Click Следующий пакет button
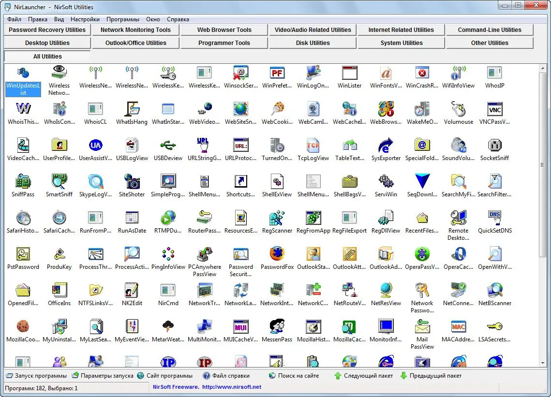 click(x=363, y=376)
